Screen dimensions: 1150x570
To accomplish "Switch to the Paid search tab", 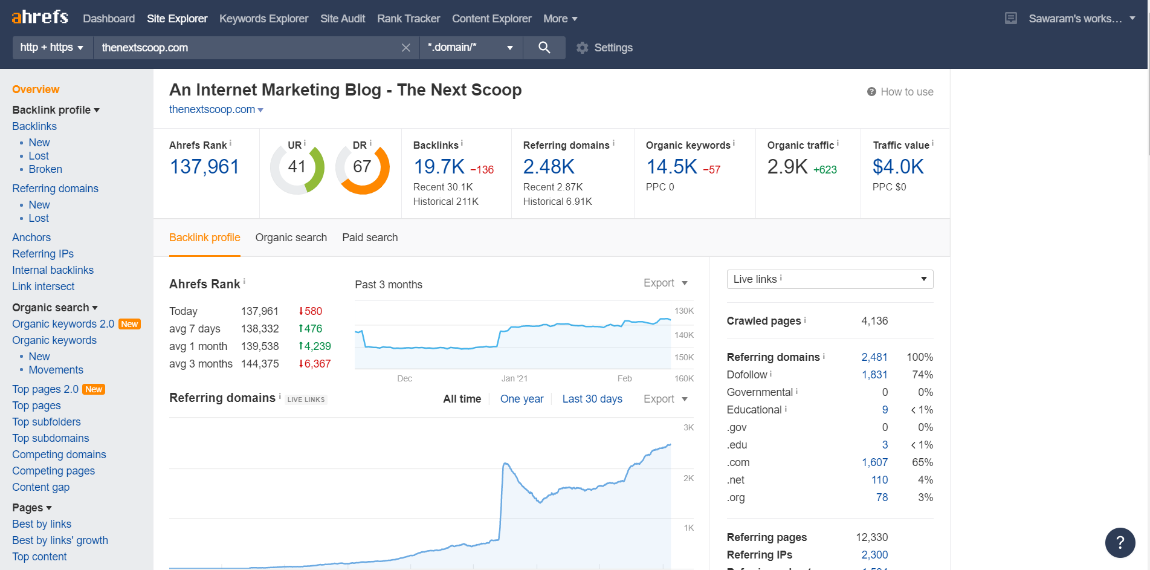I will (370, 238).
